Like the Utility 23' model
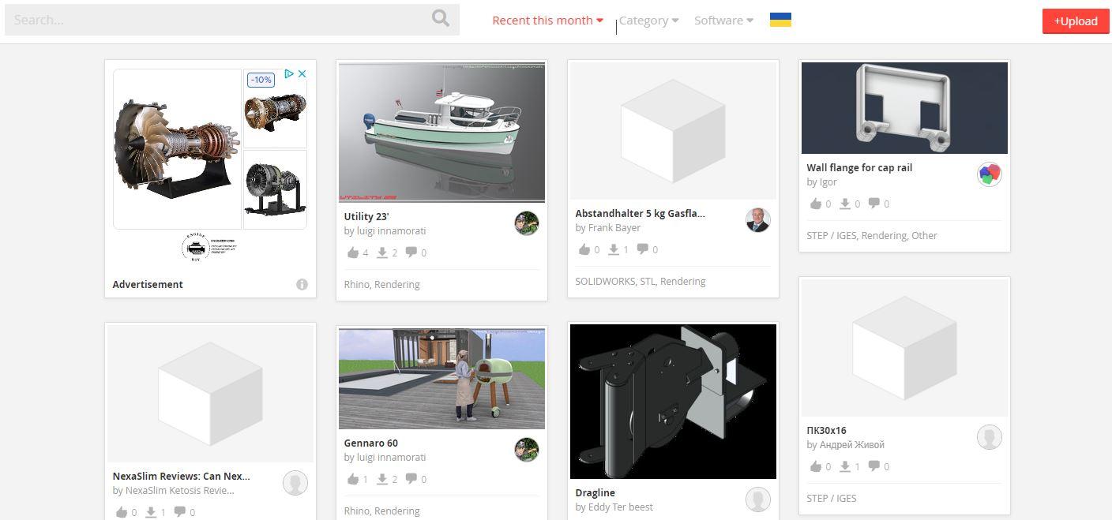The height and width of the screenshot is (520, 1112). tap(352, 253)
